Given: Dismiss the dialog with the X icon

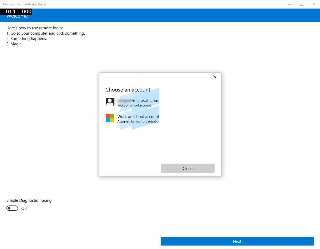Looking at the screenshot, I should [x=215, y=77].
